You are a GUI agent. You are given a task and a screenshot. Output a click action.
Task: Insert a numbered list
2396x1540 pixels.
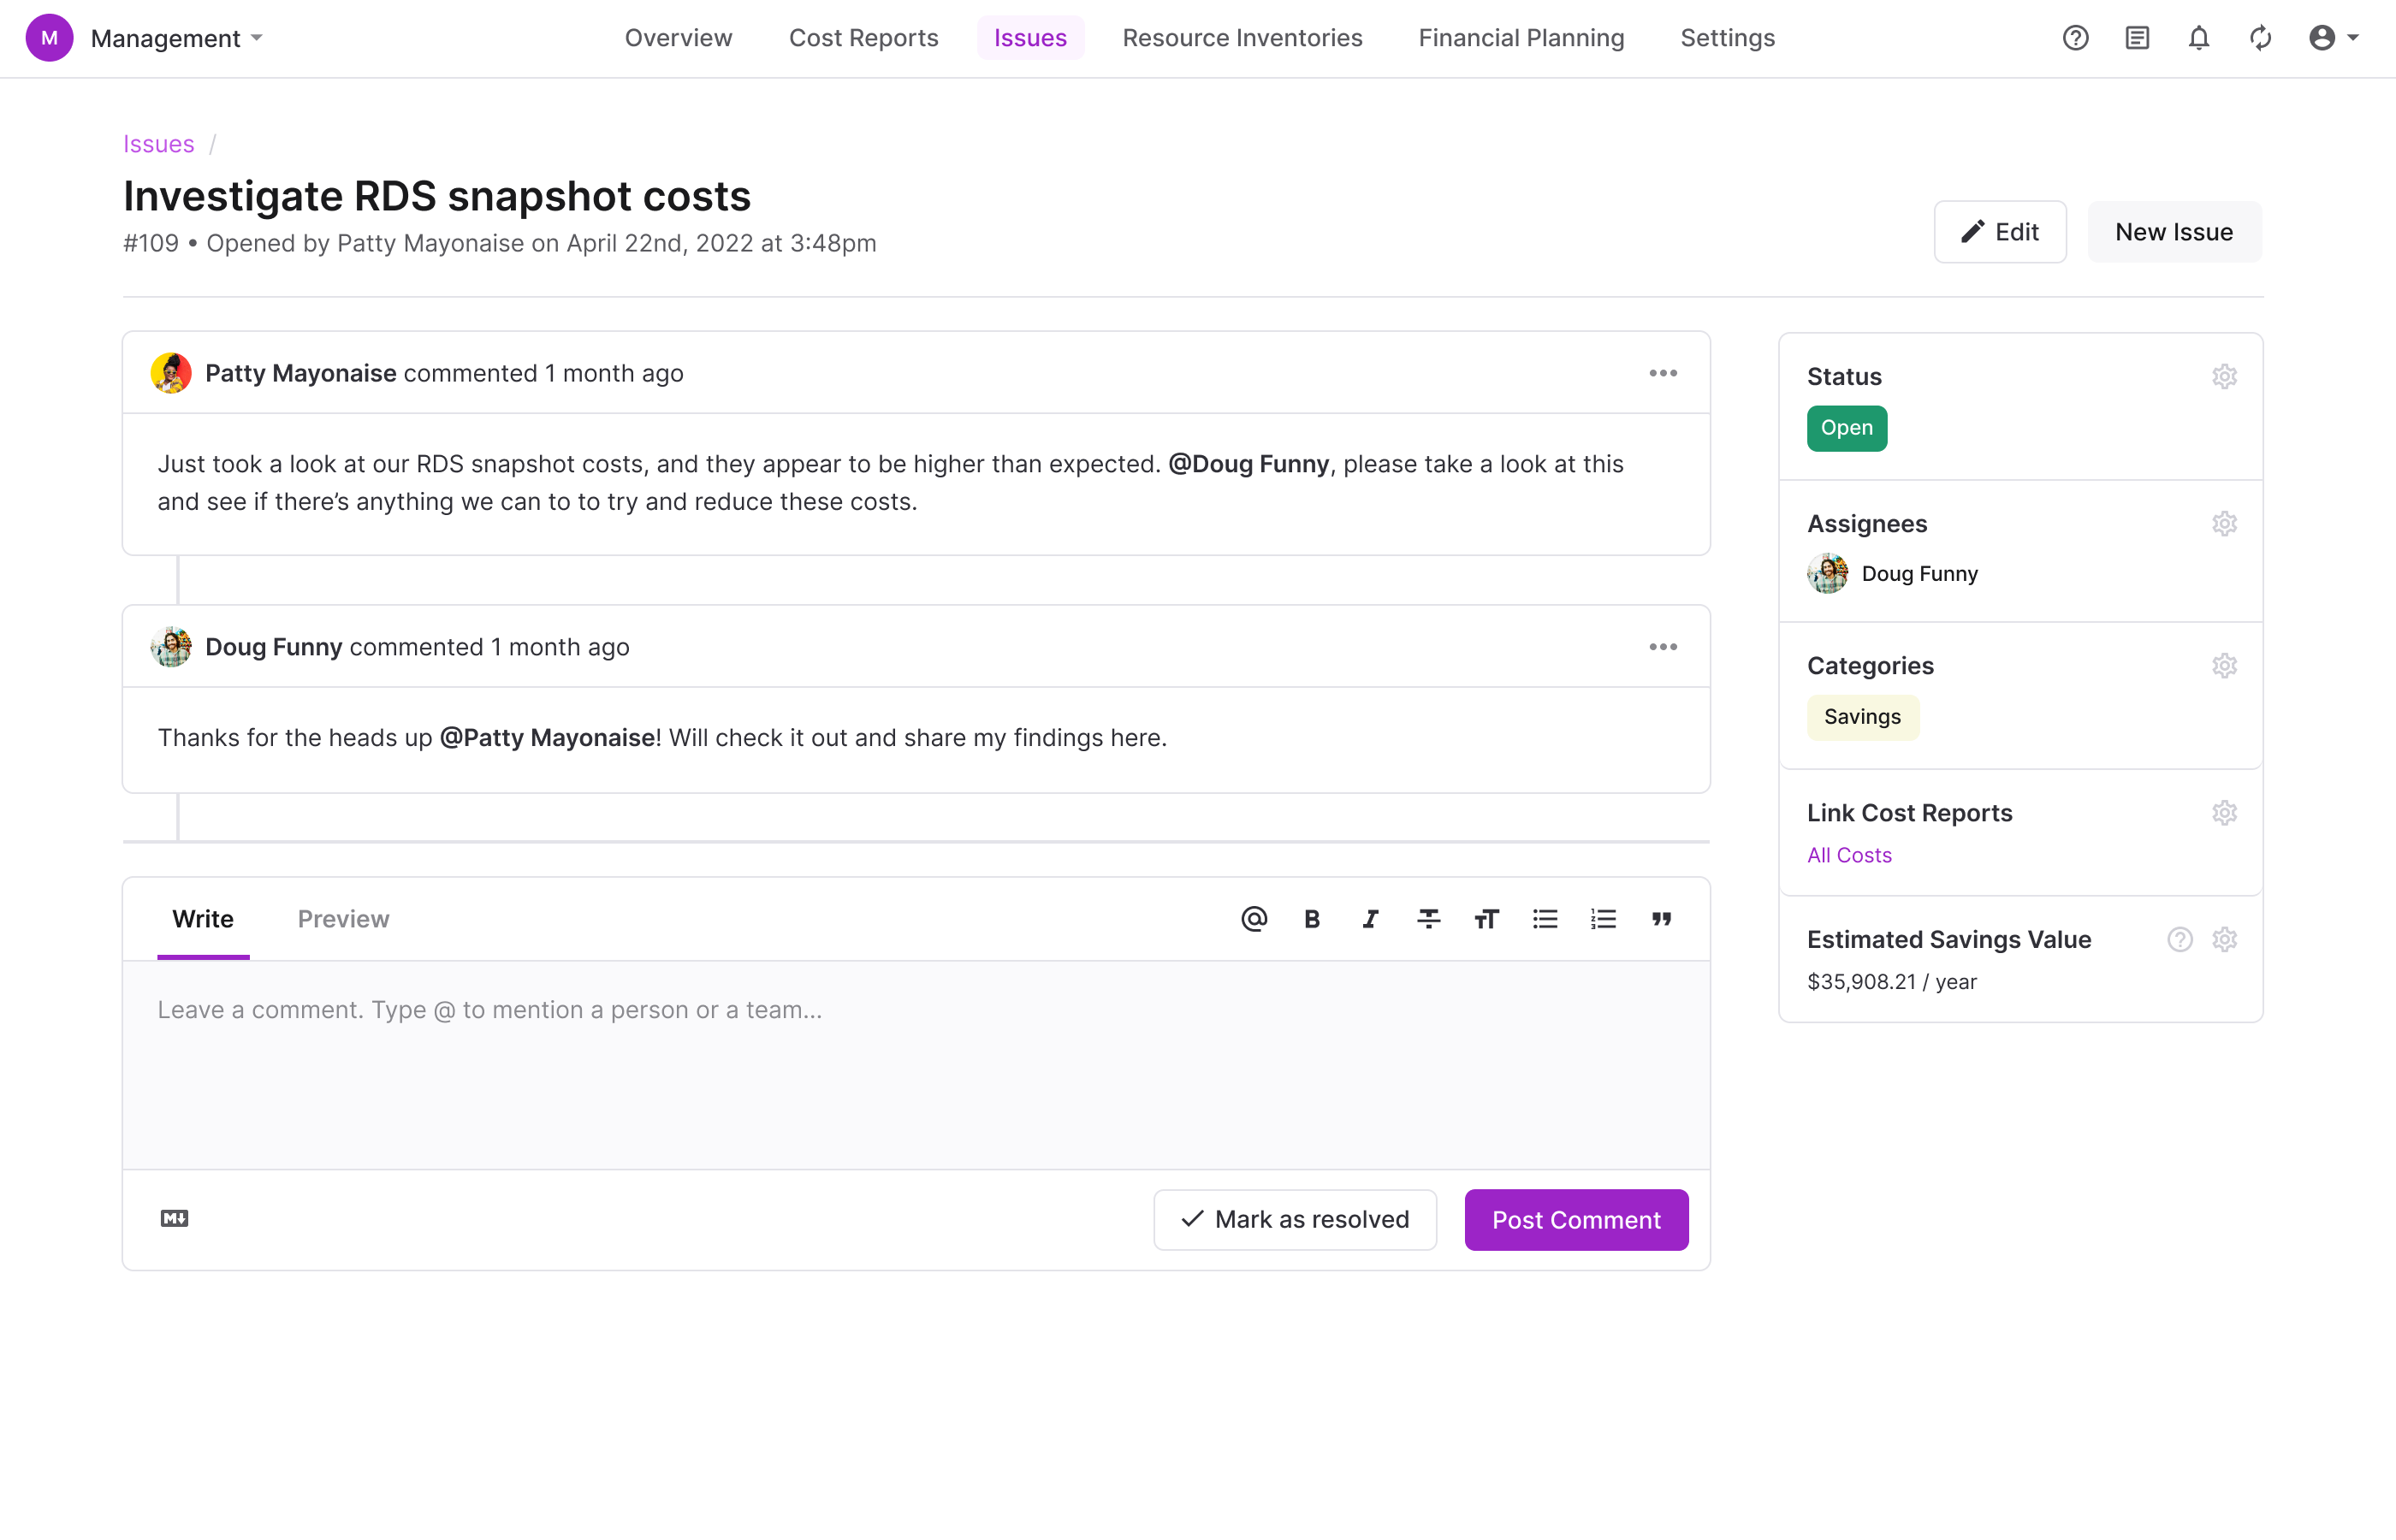[1603, 919]
